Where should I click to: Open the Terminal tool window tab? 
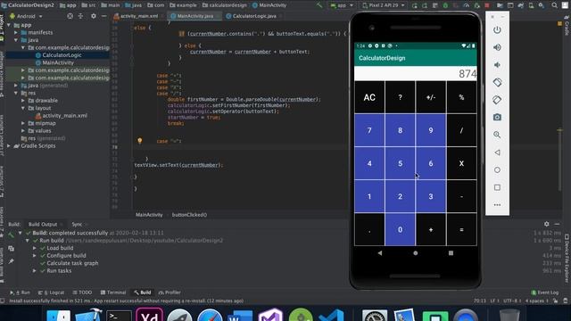[x=113, y=292]
